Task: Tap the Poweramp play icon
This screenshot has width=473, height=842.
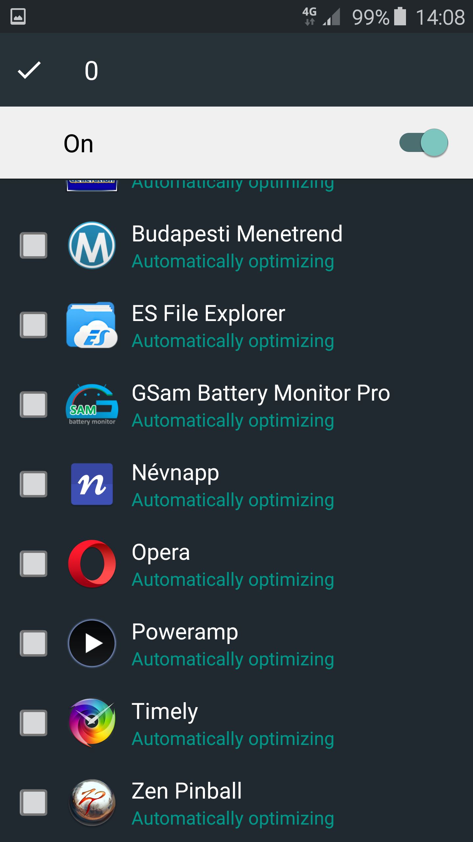Action: click(x=92, y=643)
